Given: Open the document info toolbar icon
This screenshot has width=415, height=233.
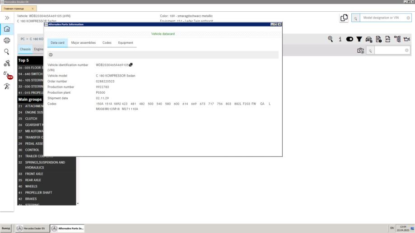Looking at the screenshot, I should 378,39.
